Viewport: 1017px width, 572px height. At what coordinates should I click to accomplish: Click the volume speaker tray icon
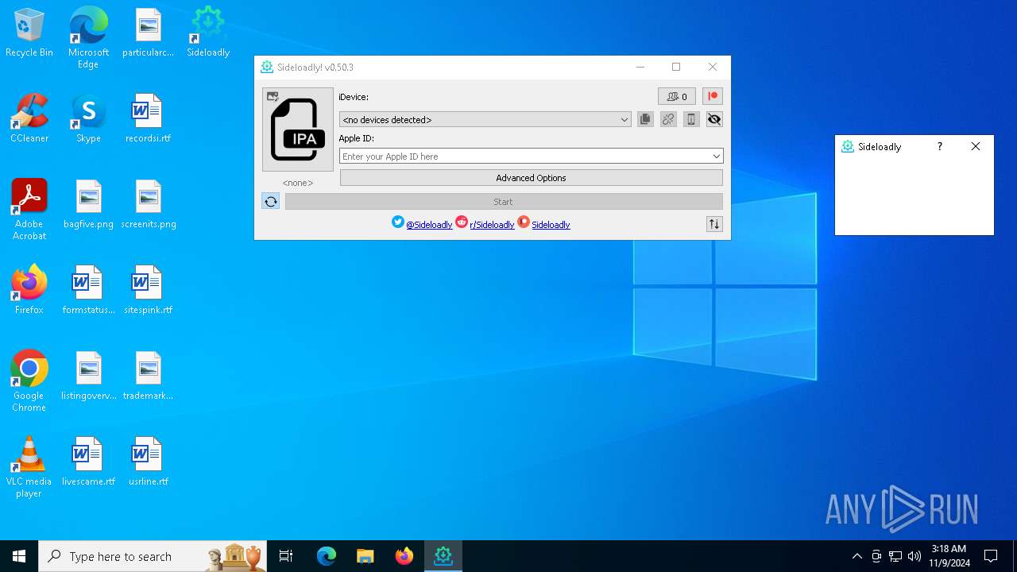915,556
